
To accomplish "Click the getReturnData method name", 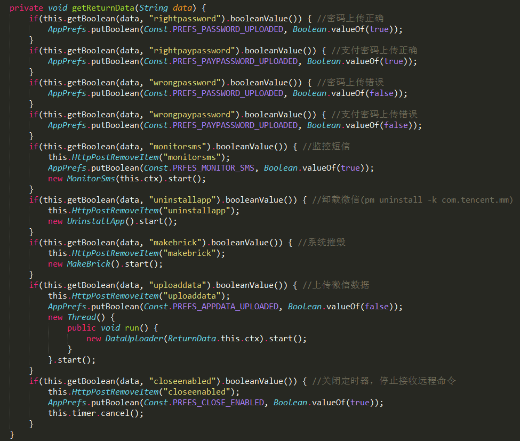I will 103,8.
